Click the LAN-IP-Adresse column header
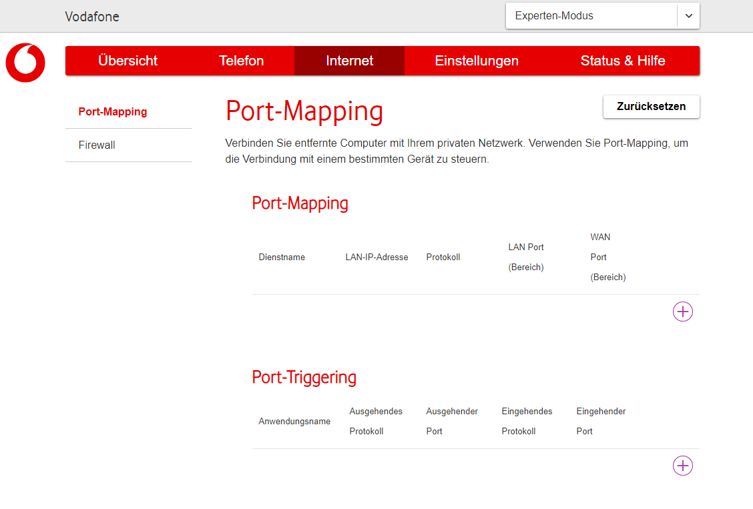The image size is (753, 509). coord(376,257)
